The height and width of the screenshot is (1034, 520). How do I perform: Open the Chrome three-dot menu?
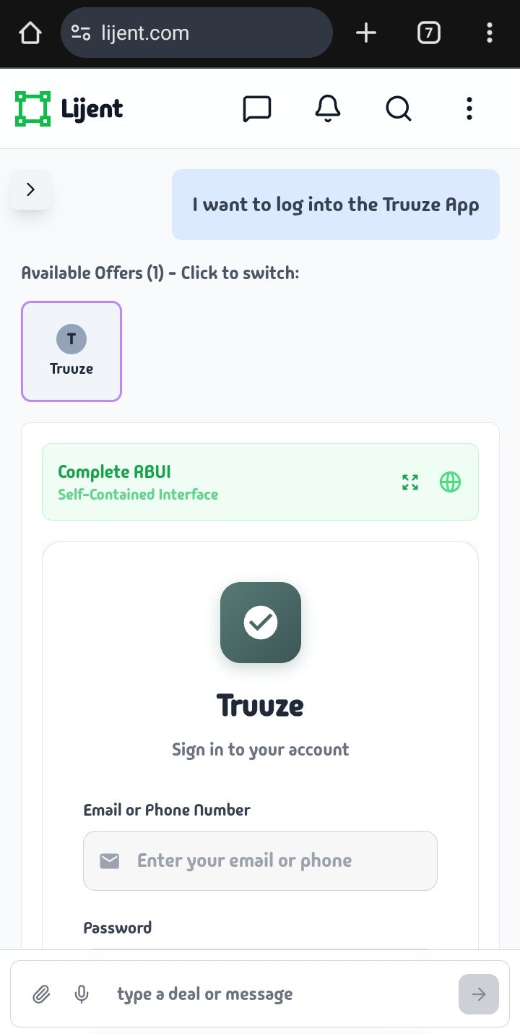click(x=490, y=33)
